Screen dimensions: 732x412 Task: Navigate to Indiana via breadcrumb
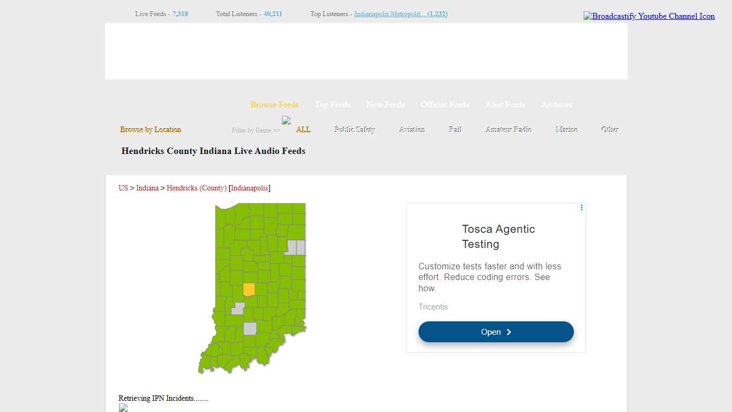click(147, 188)
